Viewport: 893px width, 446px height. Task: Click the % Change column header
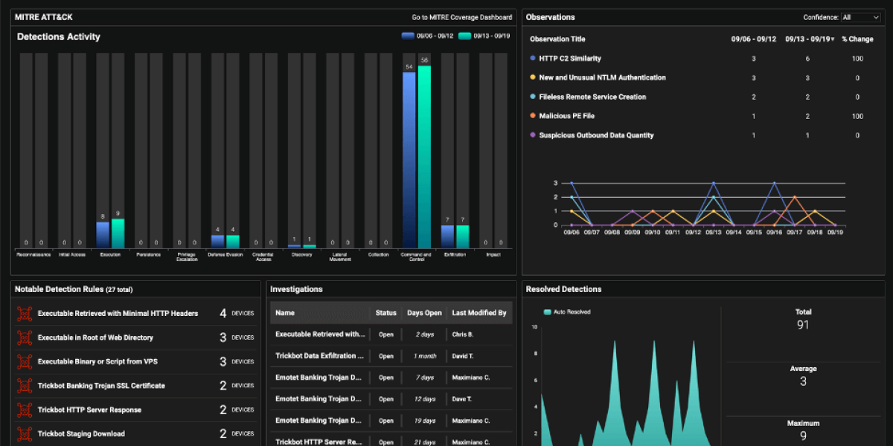point(857,39)
